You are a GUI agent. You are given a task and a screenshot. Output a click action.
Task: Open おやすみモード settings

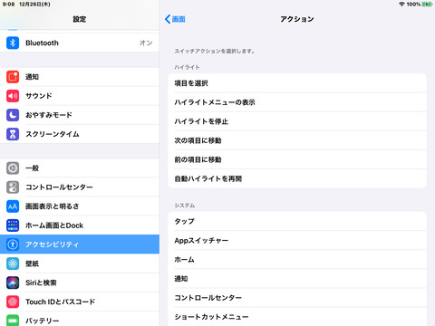(x=80, y=115)
